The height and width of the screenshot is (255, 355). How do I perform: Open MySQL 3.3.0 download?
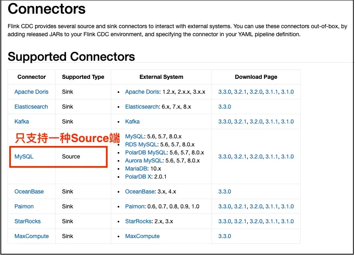pos(224,156)
